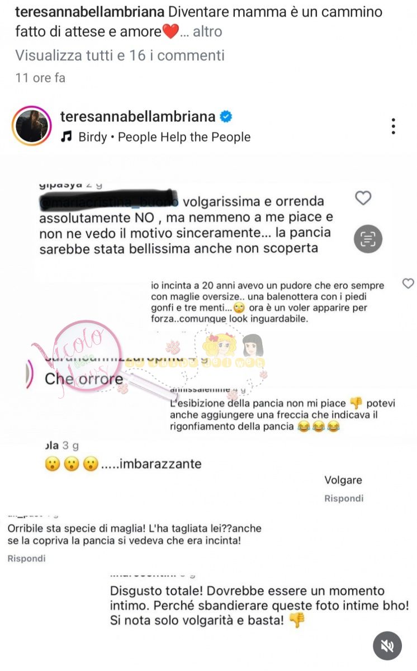
Task: Open the teresannabellambriana username in the post header
Action: [x=138, y=117]
